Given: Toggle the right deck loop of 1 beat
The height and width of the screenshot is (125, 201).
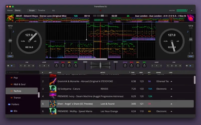Looking at the screenshot, I should point(157,66).
